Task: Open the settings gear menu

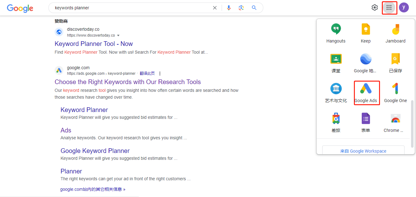Action: [375, 7]
